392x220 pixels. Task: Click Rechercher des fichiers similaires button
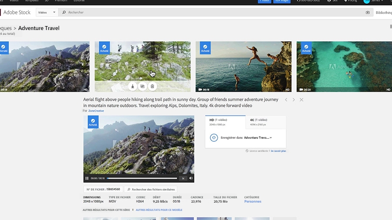pyautogui.click(x=151, y=189)
